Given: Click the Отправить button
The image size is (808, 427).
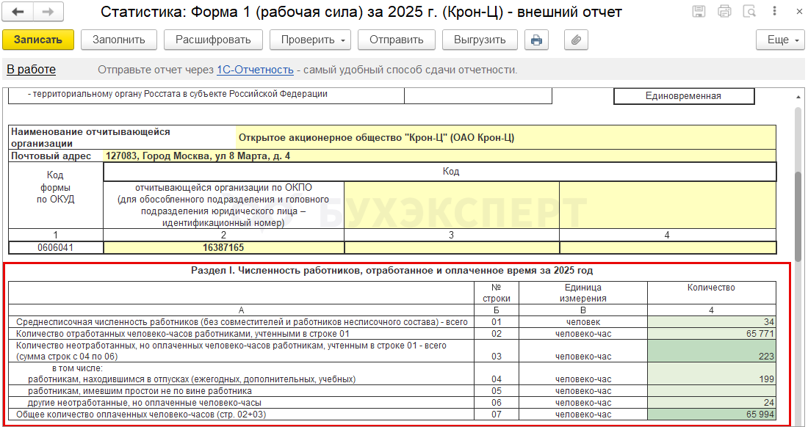Looking at the screenshot, I should click(x=396, y=40).
